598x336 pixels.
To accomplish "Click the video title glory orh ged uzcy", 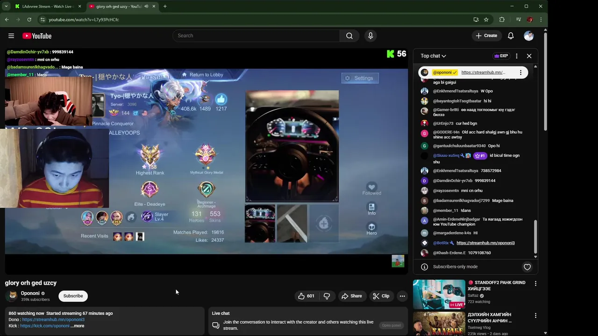I will pos(31,283).
